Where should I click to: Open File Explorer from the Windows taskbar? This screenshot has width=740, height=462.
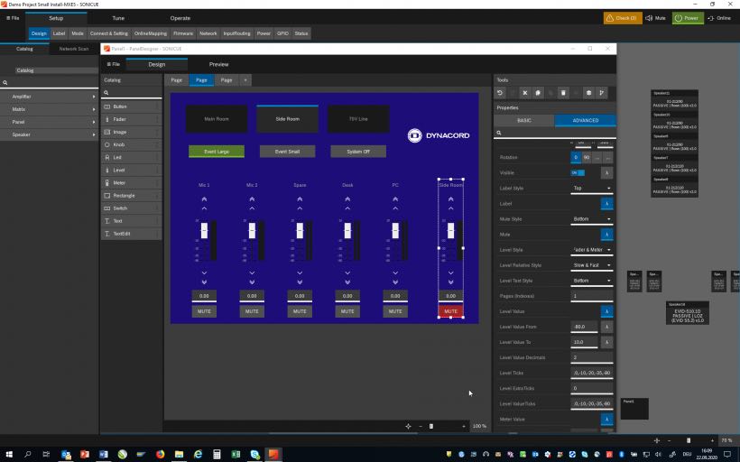point(179,454)
